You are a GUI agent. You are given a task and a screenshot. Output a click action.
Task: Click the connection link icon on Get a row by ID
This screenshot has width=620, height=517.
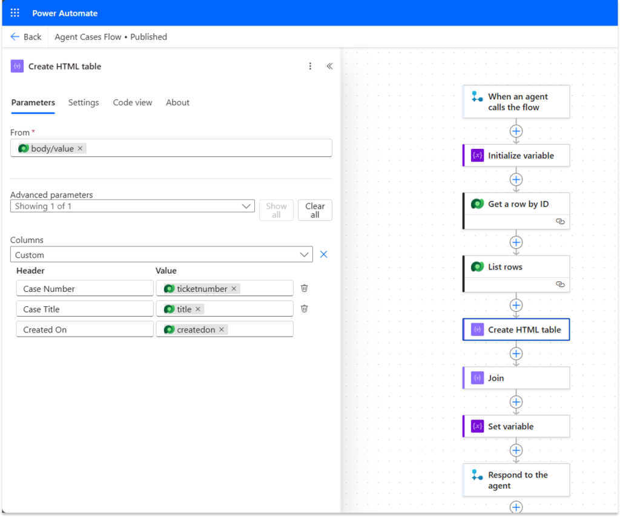560,222
